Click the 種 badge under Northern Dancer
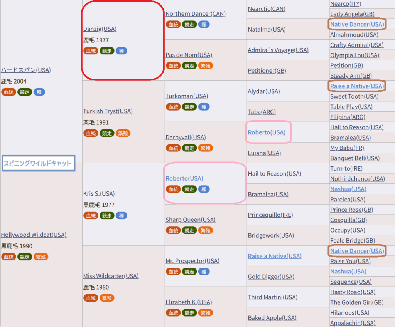This screenshot has width=395, height=327. (x=204, y=24)
